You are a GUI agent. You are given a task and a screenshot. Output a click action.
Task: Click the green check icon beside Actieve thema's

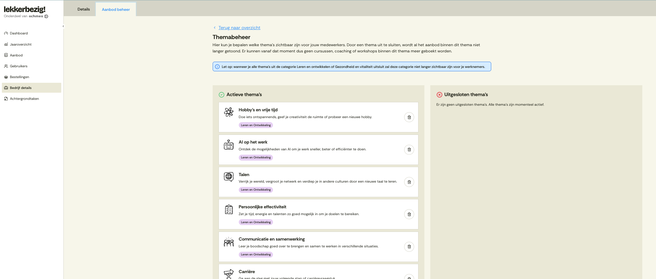coord(221,95)
